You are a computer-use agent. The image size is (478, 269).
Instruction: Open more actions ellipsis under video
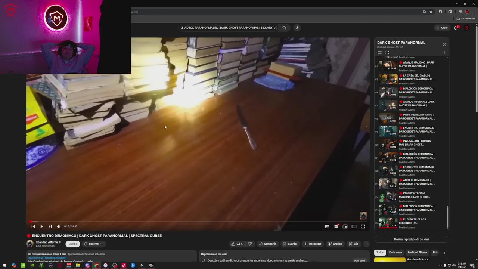[366, 244]
